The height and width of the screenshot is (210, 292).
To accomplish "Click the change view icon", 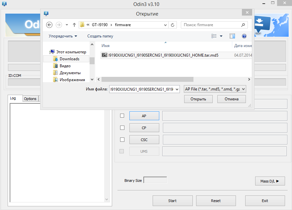I will pos(214,36).
